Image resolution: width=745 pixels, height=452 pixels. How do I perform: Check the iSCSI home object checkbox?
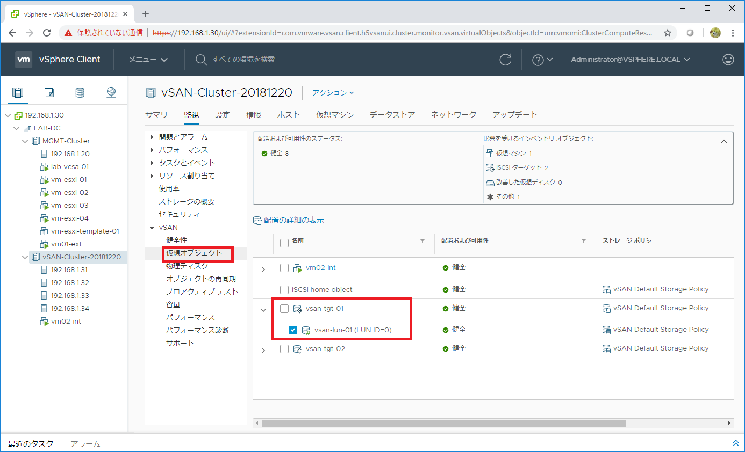[284, 290]
